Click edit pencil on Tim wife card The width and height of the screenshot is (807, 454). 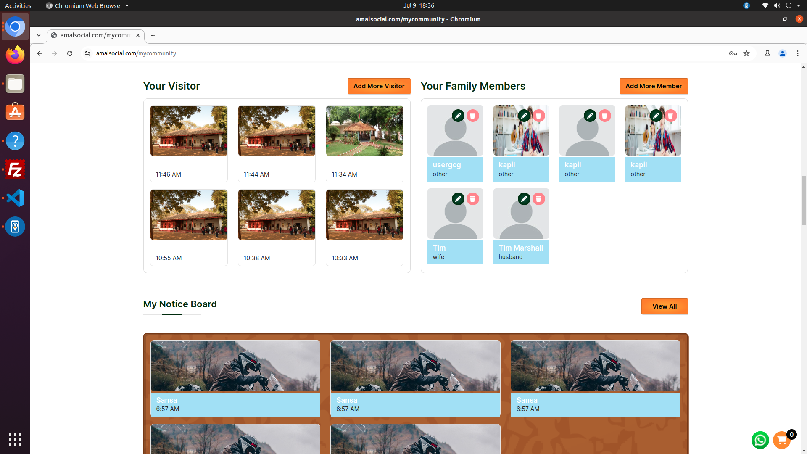(x=458, y=199)
